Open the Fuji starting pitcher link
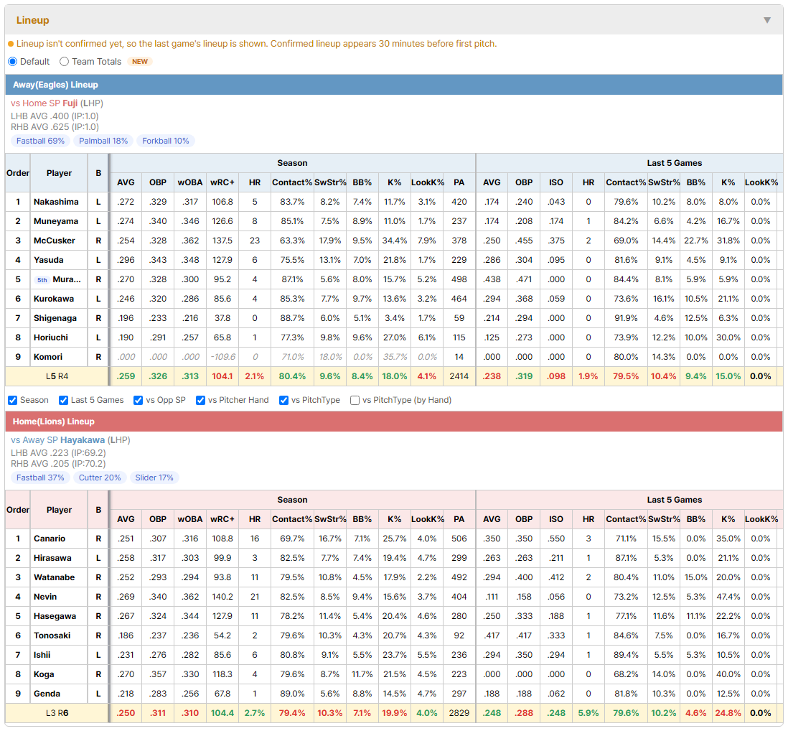The height and width of the screenshot is (731, 788). pyautogui.click(x=70, y=103)
